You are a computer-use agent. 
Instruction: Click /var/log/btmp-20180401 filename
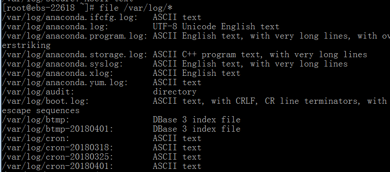coord(58,129)
